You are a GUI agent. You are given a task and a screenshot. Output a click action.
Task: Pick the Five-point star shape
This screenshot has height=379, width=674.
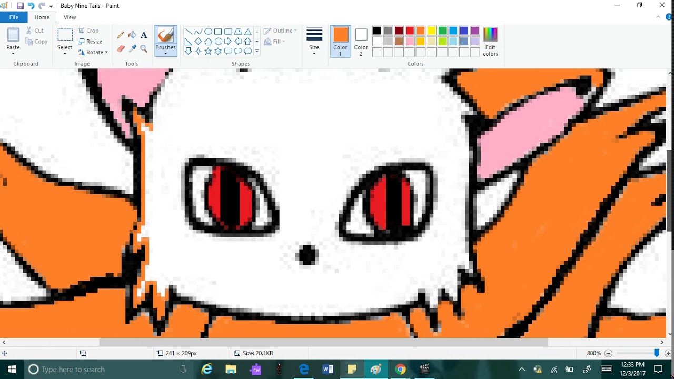pyautogui.click(x=208, y=52)
